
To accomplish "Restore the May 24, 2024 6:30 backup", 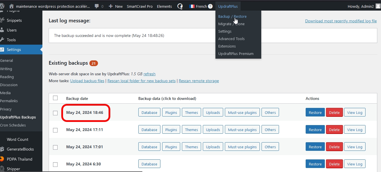I will [x=315, y=164].
